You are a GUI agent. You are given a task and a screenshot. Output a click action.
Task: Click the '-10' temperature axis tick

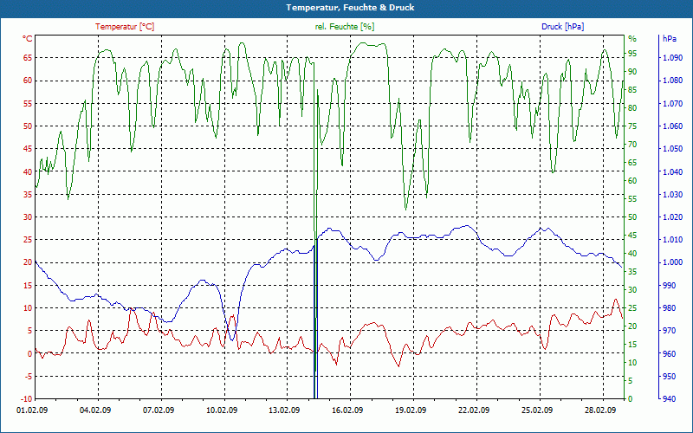click(26, 399)
